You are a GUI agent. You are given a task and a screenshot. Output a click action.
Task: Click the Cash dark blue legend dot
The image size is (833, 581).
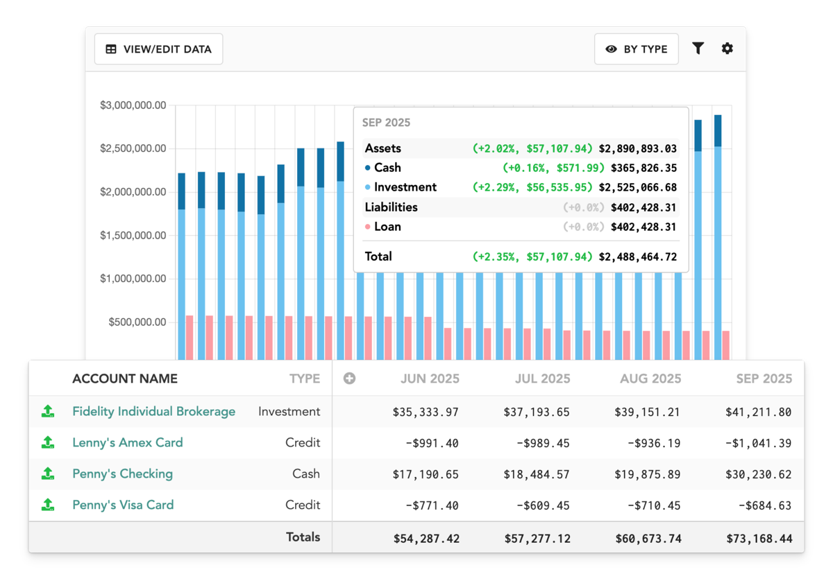[368, 168]
